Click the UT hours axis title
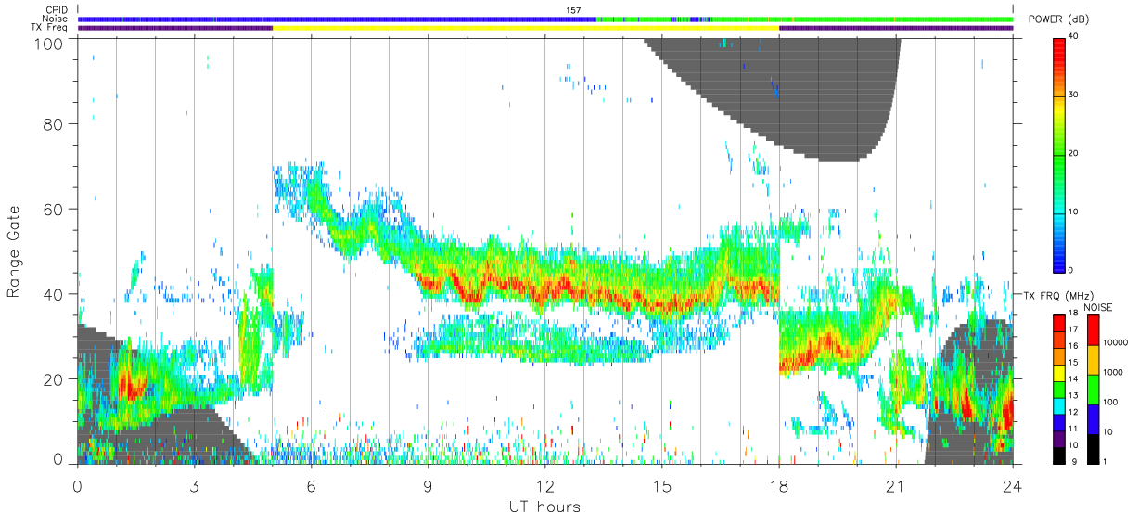This screenshot has height=526, width=1139. click(544, 507)
